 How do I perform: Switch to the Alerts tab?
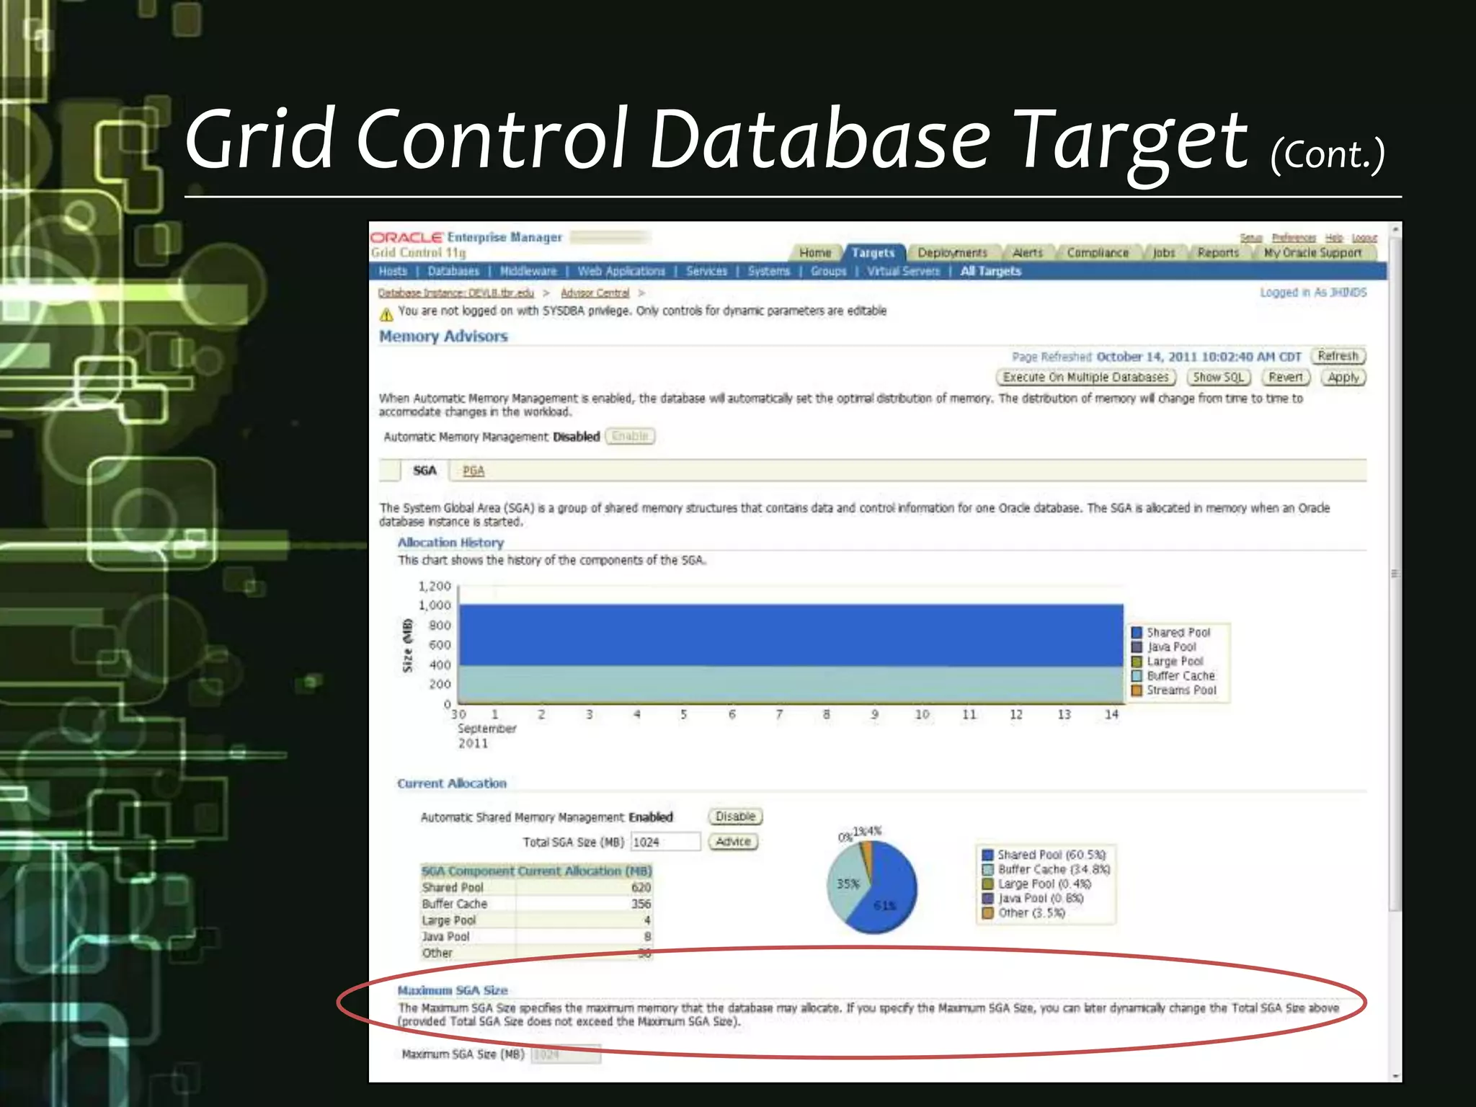tap(1027, 253)
